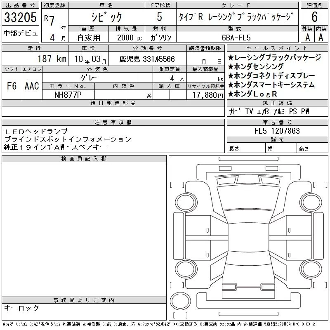The height and width of the screenshot is (330, 330).
Task: Select the front-left wheel circle
Action: pos(186,203)
